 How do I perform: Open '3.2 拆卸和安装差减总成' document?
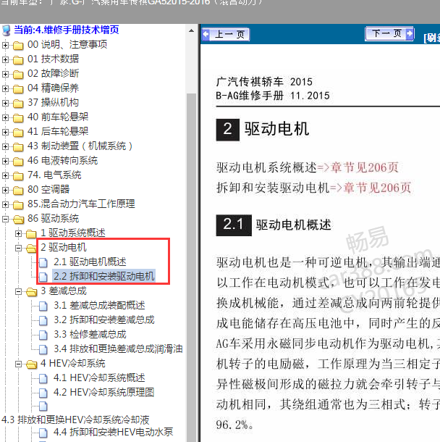coord(104,320)
